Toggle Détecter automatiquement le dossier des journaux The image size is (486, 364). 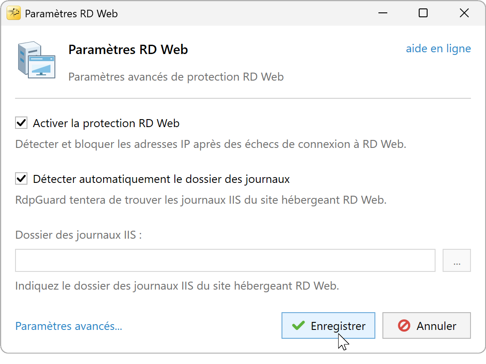point(21,179)
